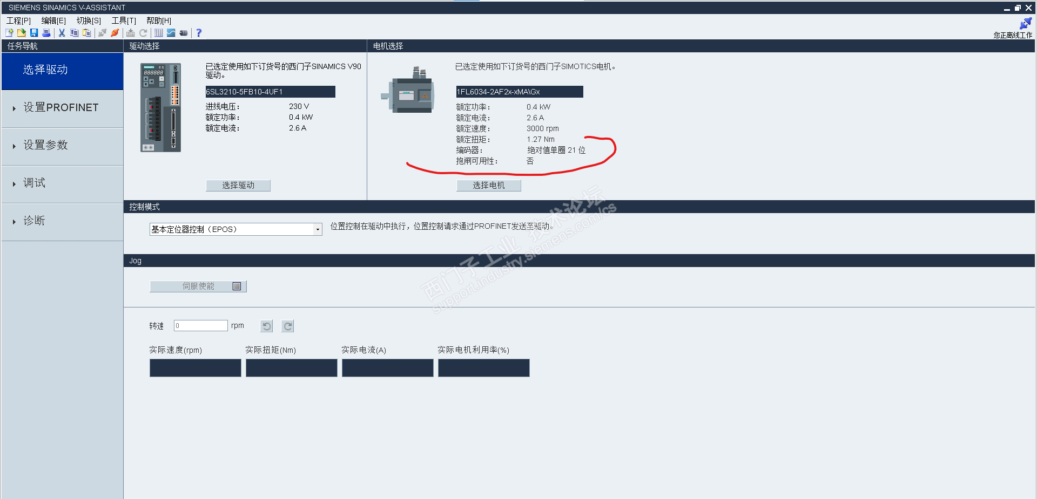Click the grey restart drive icon in toolbar
Screen dimensions: 1037x499
coord(143,33)
